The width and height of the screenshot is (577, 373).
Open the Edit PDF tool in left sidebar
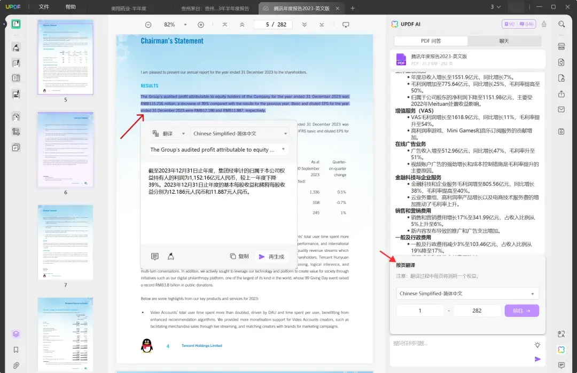(16, 63)
